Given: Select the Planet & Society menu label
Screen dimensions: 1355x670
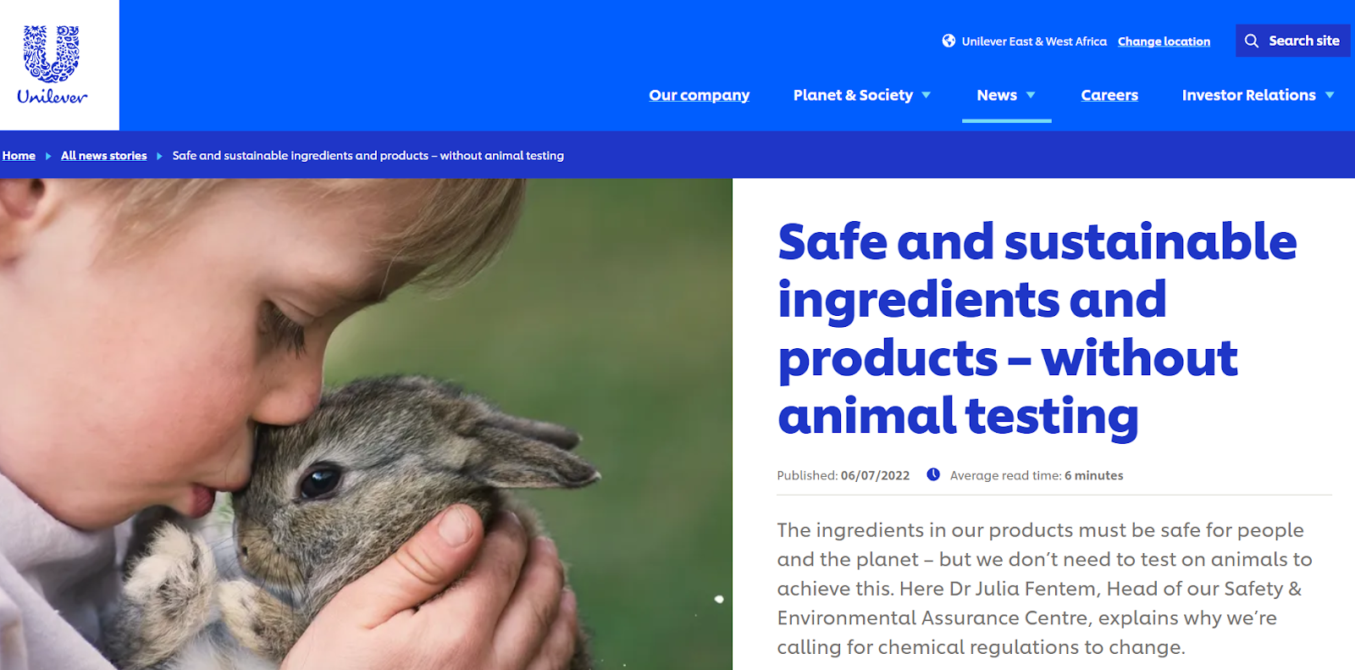Looking at the screenshot, I should tap(853, 95).
